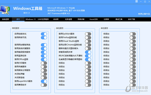Viewport: 151px width, 95px height.
Task: Click the 版本:1.6 version label
Action: click(x=27, y=13)
